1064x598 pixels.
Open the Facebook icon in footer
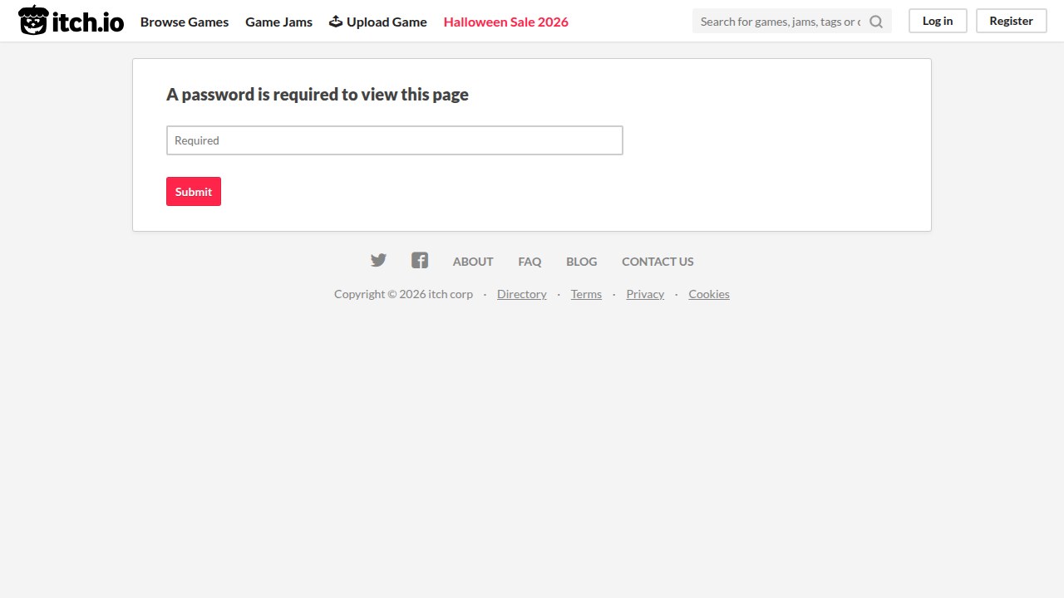pyautogui.click(x=420, y=261)
